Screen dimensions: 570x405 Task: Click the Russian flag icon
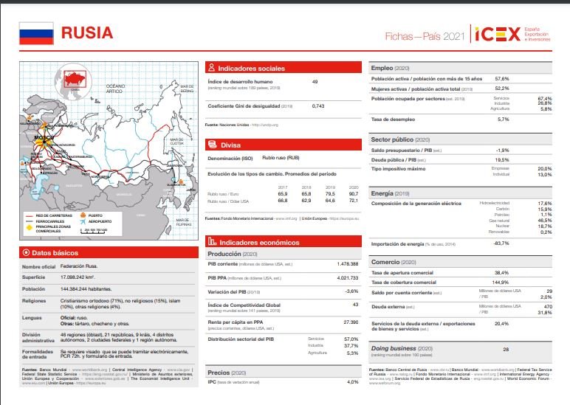click(36, 33)
